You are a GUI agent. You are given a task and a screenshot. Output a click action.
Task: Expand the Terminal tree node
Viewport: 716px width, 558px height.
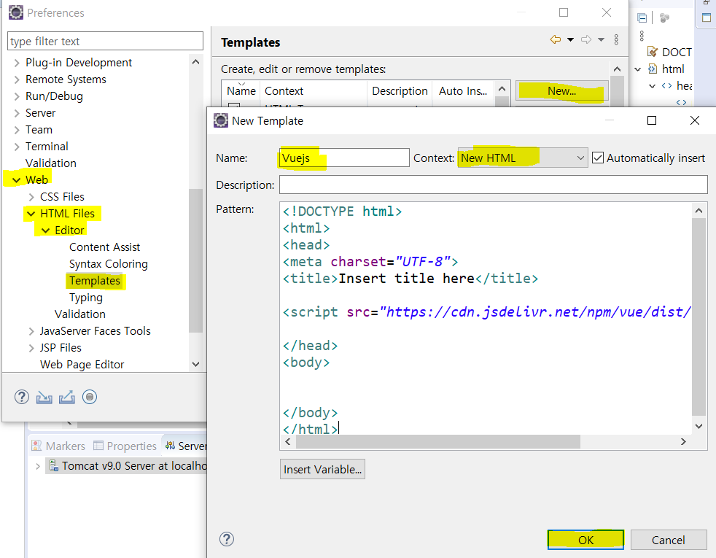coord(17,147)
